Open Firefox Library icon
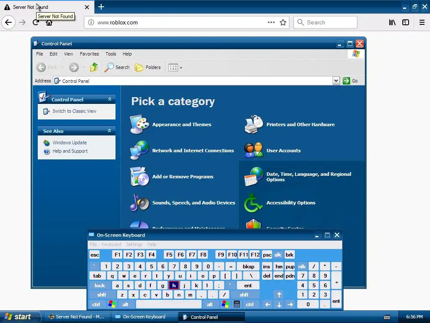The height and width of the screenshot is (323, 430). click(x=392, y=22)
